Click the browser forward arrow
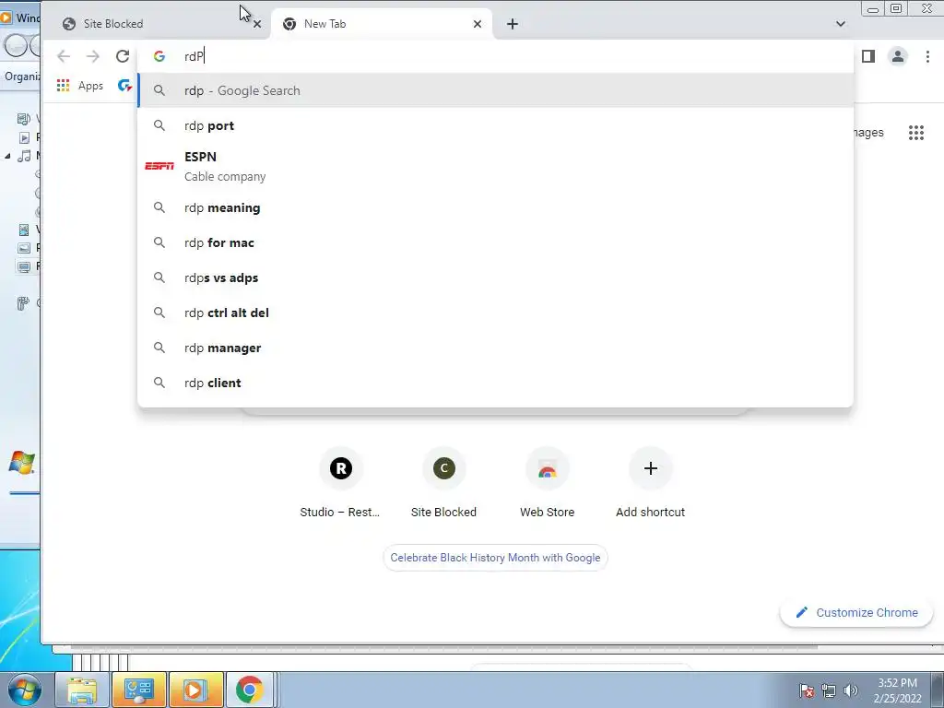The width and height of the screenshot is (944, 708). click(93, 56)
